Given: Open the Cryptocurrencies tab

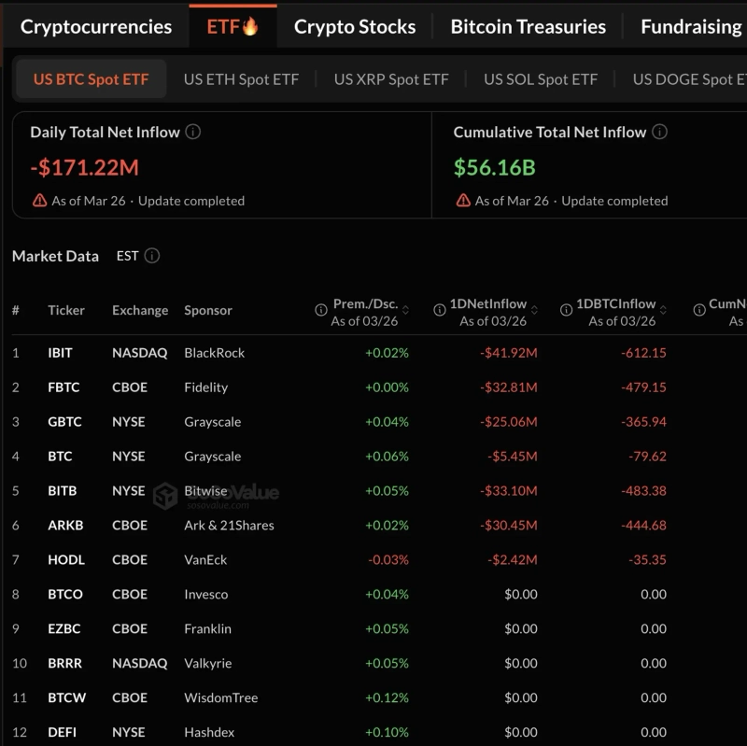Looking at the screenshot, I should pos(96,27).
